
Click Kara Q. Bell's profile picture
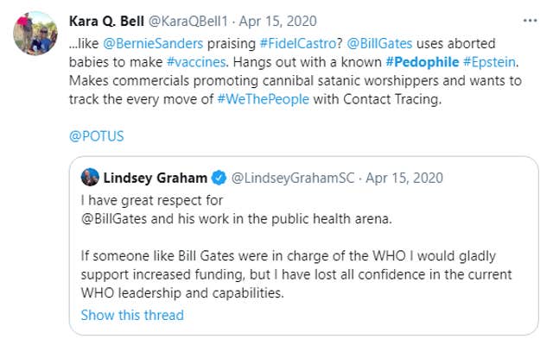point(36,33)
